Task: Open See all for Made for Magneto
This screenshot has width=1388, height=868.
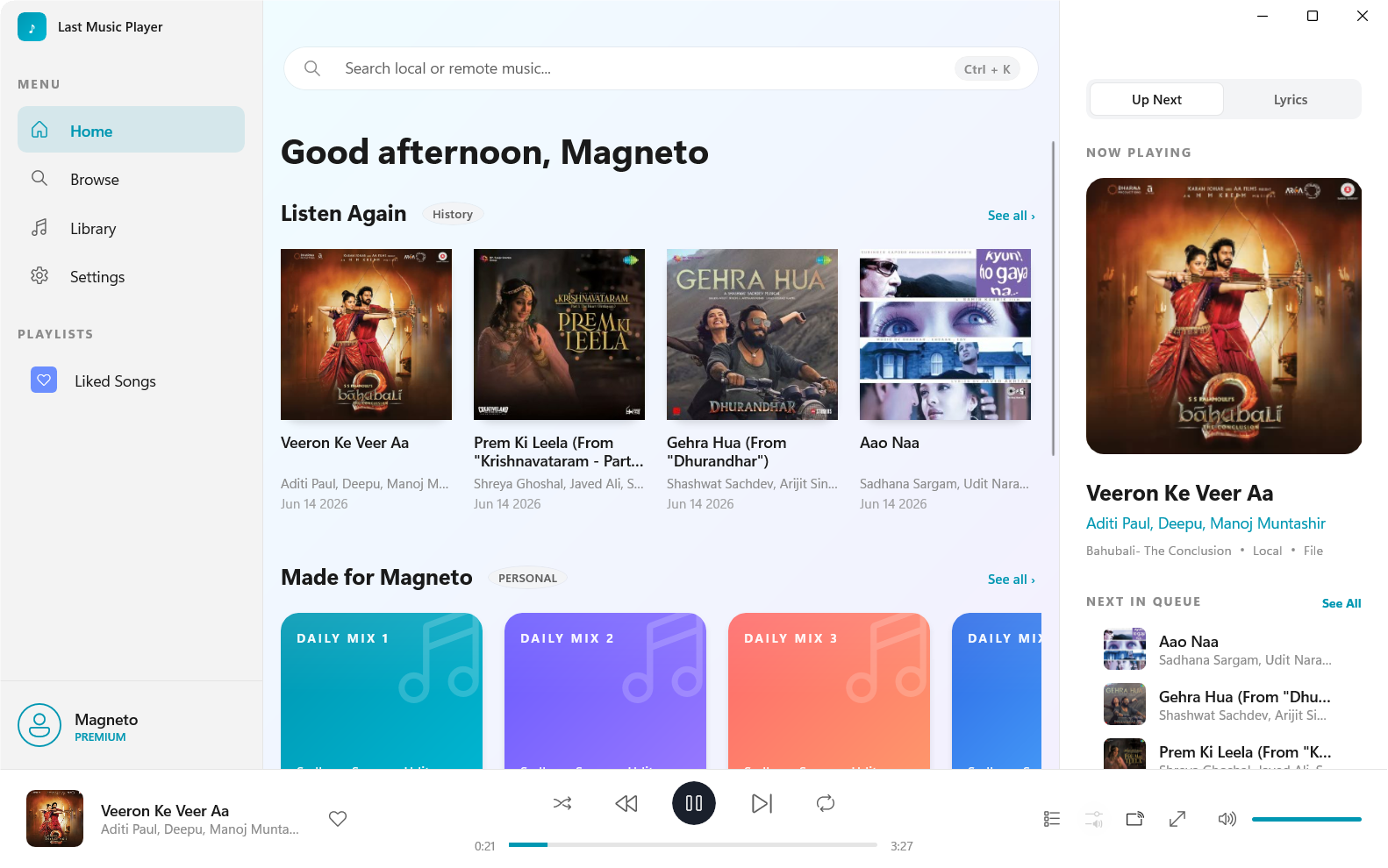Action: [x=1011, y=580]
